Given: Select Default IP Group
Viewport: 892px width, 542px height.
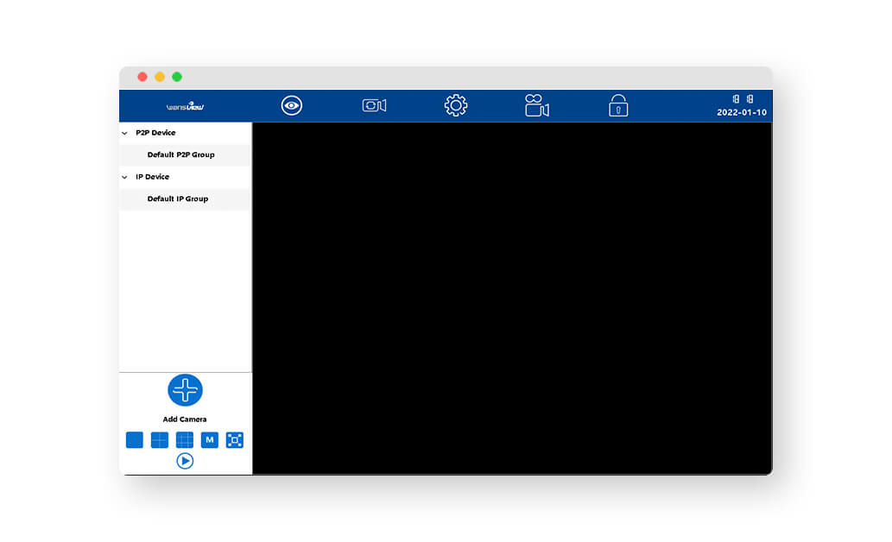Looking at the screenshot, I should (x=185, y=199).
